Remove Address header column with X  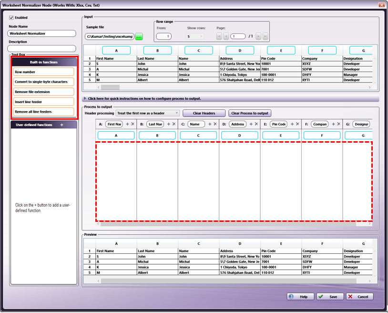pyautogui.click(x=256, y=124)
